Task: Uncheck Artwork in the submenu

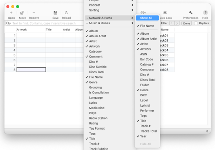Action: point(147,49)
